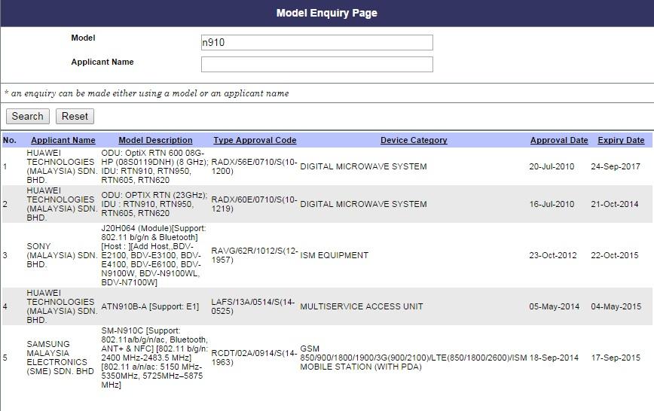Sort by Applicant Name column header
This screenshot has width=654, height=411.
point(63,140)
